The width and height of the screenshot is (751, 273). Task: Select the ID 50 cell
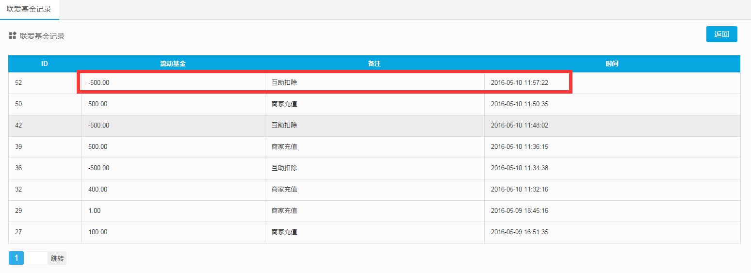[19, 104]
